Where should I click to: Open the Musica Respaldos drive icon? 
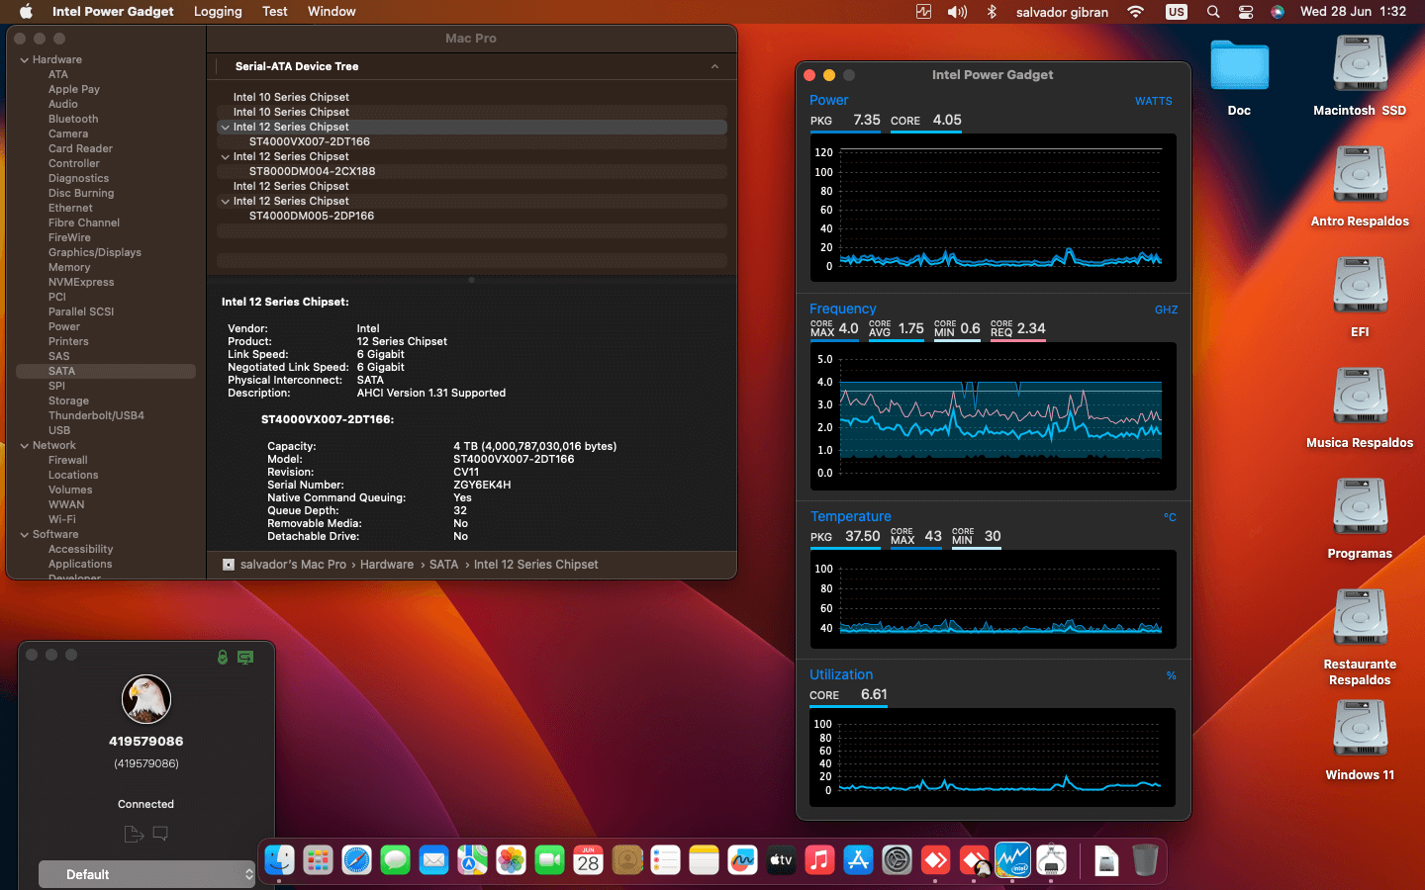click(x=1360, y=397)
